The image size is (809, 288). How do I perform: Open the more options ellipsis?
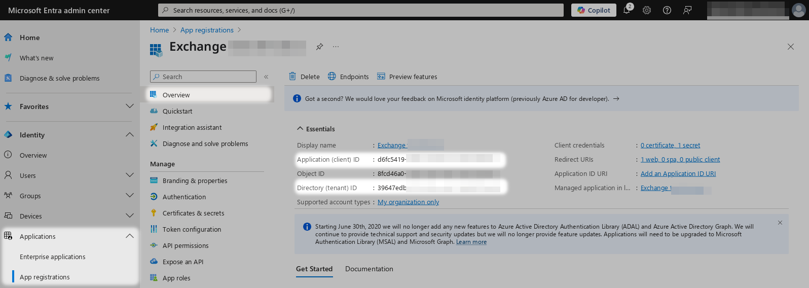click(336, 47)
